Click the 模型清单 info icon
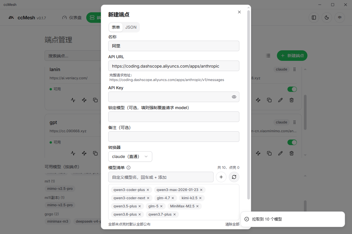 coord(128,168)
